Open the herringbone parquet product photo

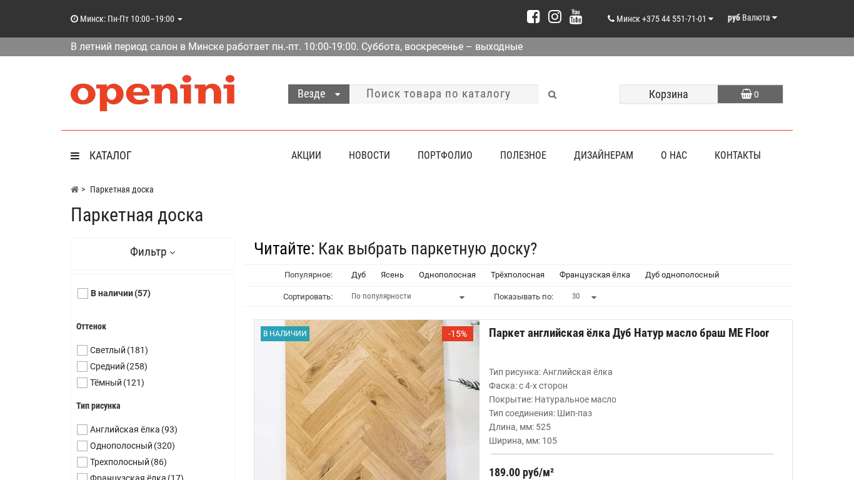pyautogui.click(x=366, y=400)
